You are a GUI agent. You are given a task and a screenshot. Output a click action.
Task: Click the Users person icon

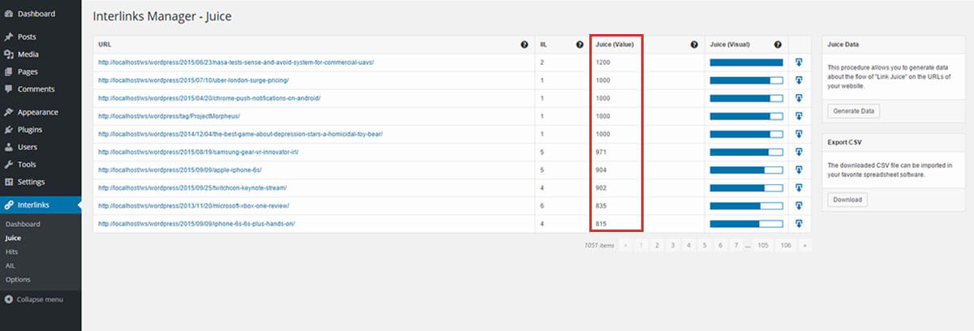8,148
